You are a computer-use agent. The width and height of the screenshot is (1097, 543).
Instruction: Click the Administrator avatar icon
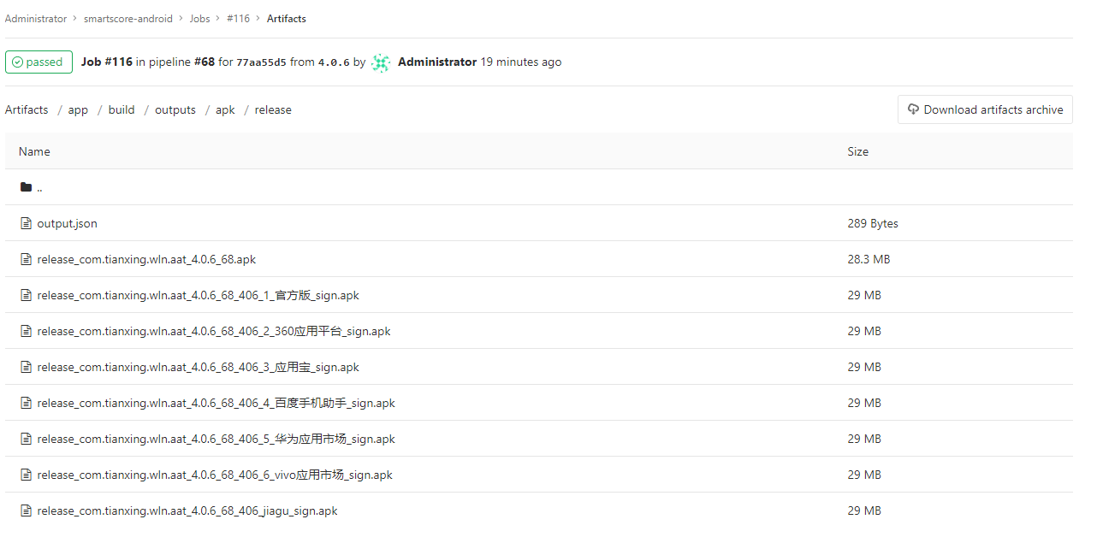[x=381, y=62]
